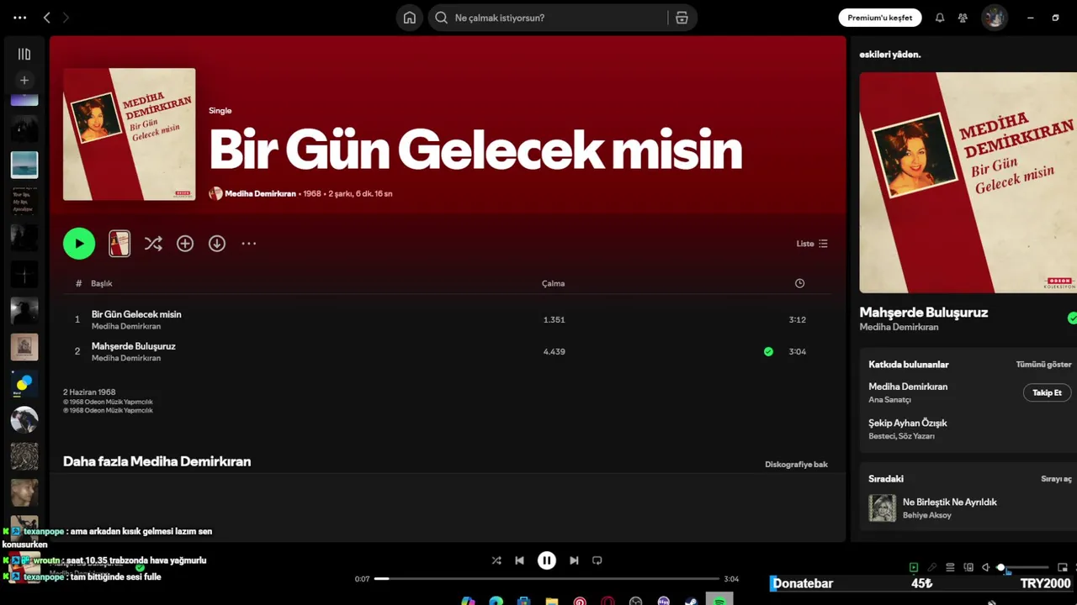Image resolution: width=1077 pixels, height=605 pixels.
Task: Go forward with the right arrow
Action: tap(66, 18)
